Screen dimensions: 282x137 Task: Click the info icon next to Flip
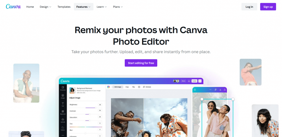139,87
